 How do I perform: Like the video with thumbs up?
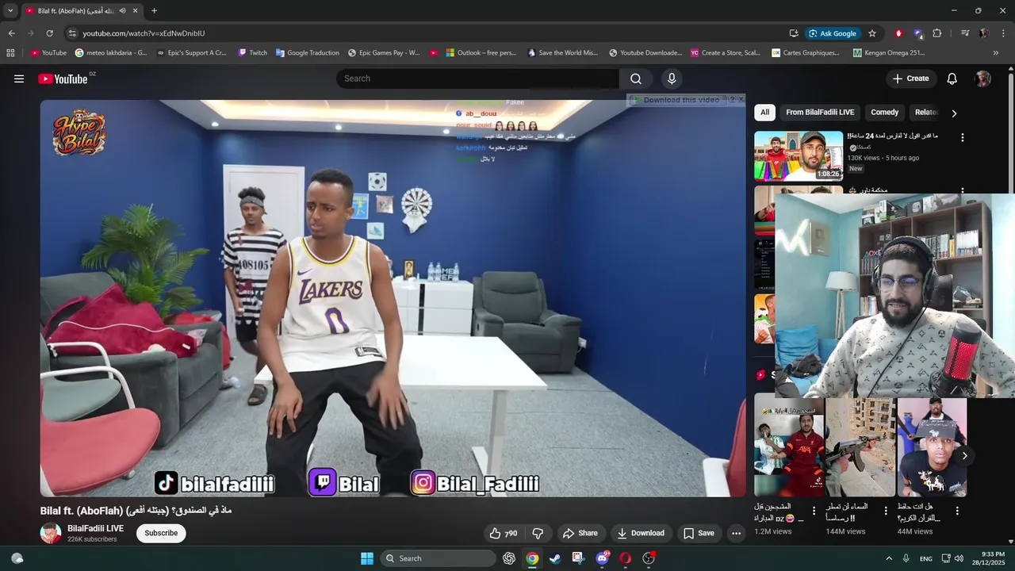pyautogui.click(x=502, y=533)
